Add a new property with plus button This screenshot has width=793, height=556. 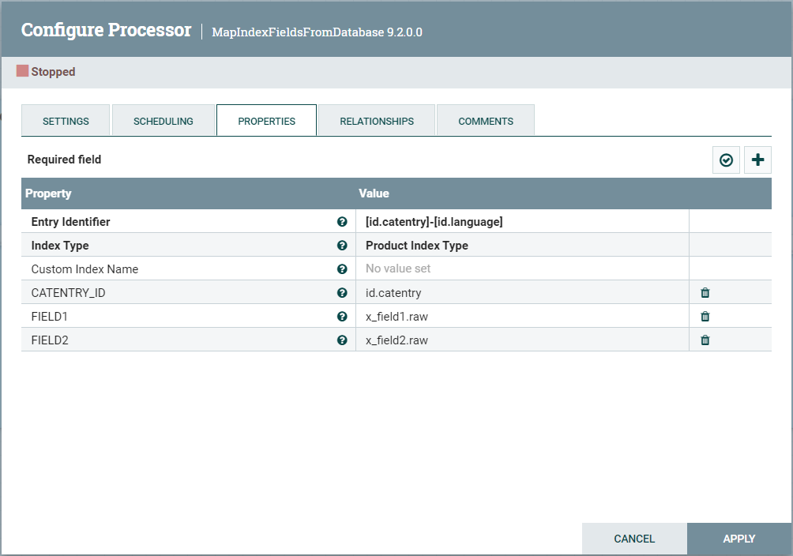[x=757, y=160]
